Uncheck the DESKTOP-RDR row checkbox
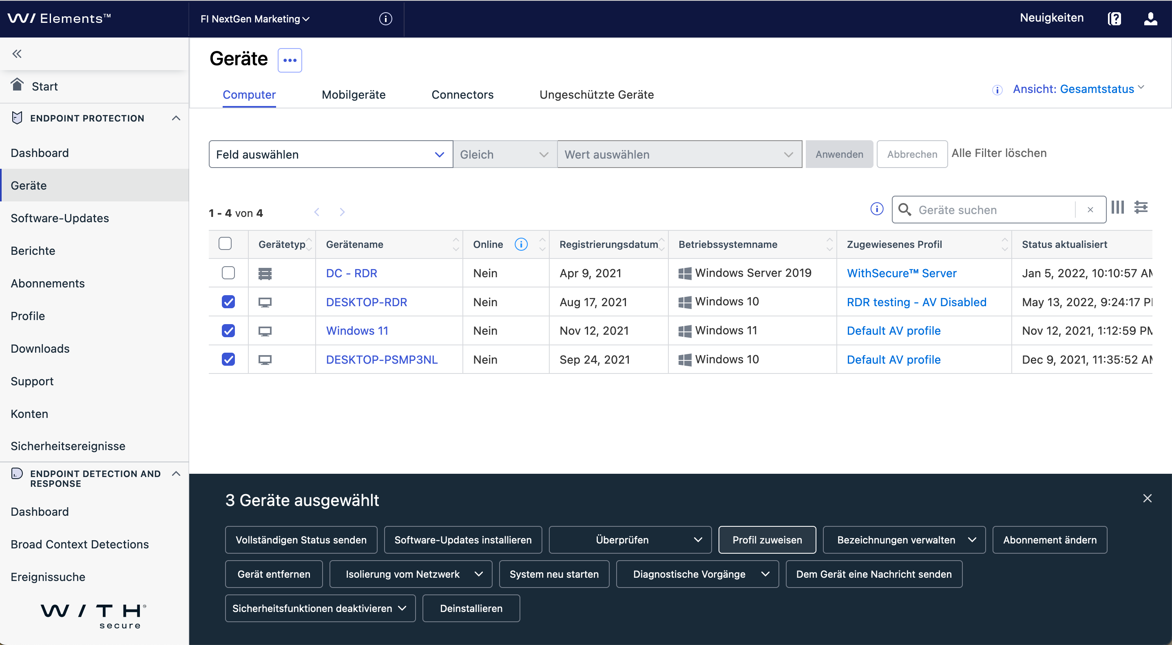 tap(228, 302)
